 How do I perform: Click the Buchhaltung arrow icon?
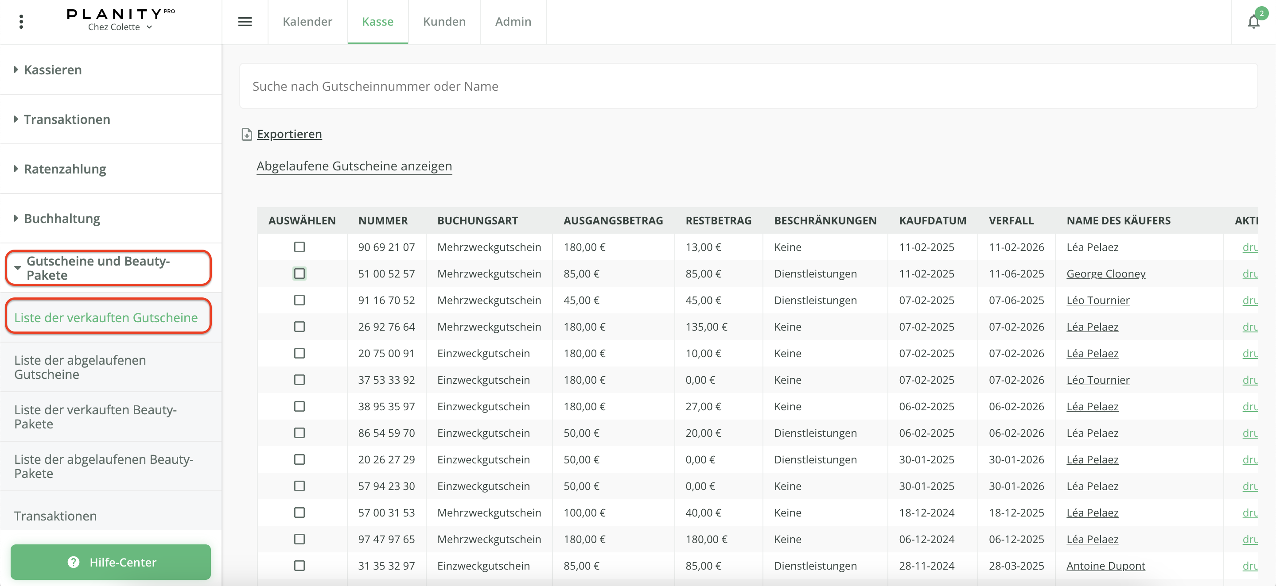click(16, 218)
